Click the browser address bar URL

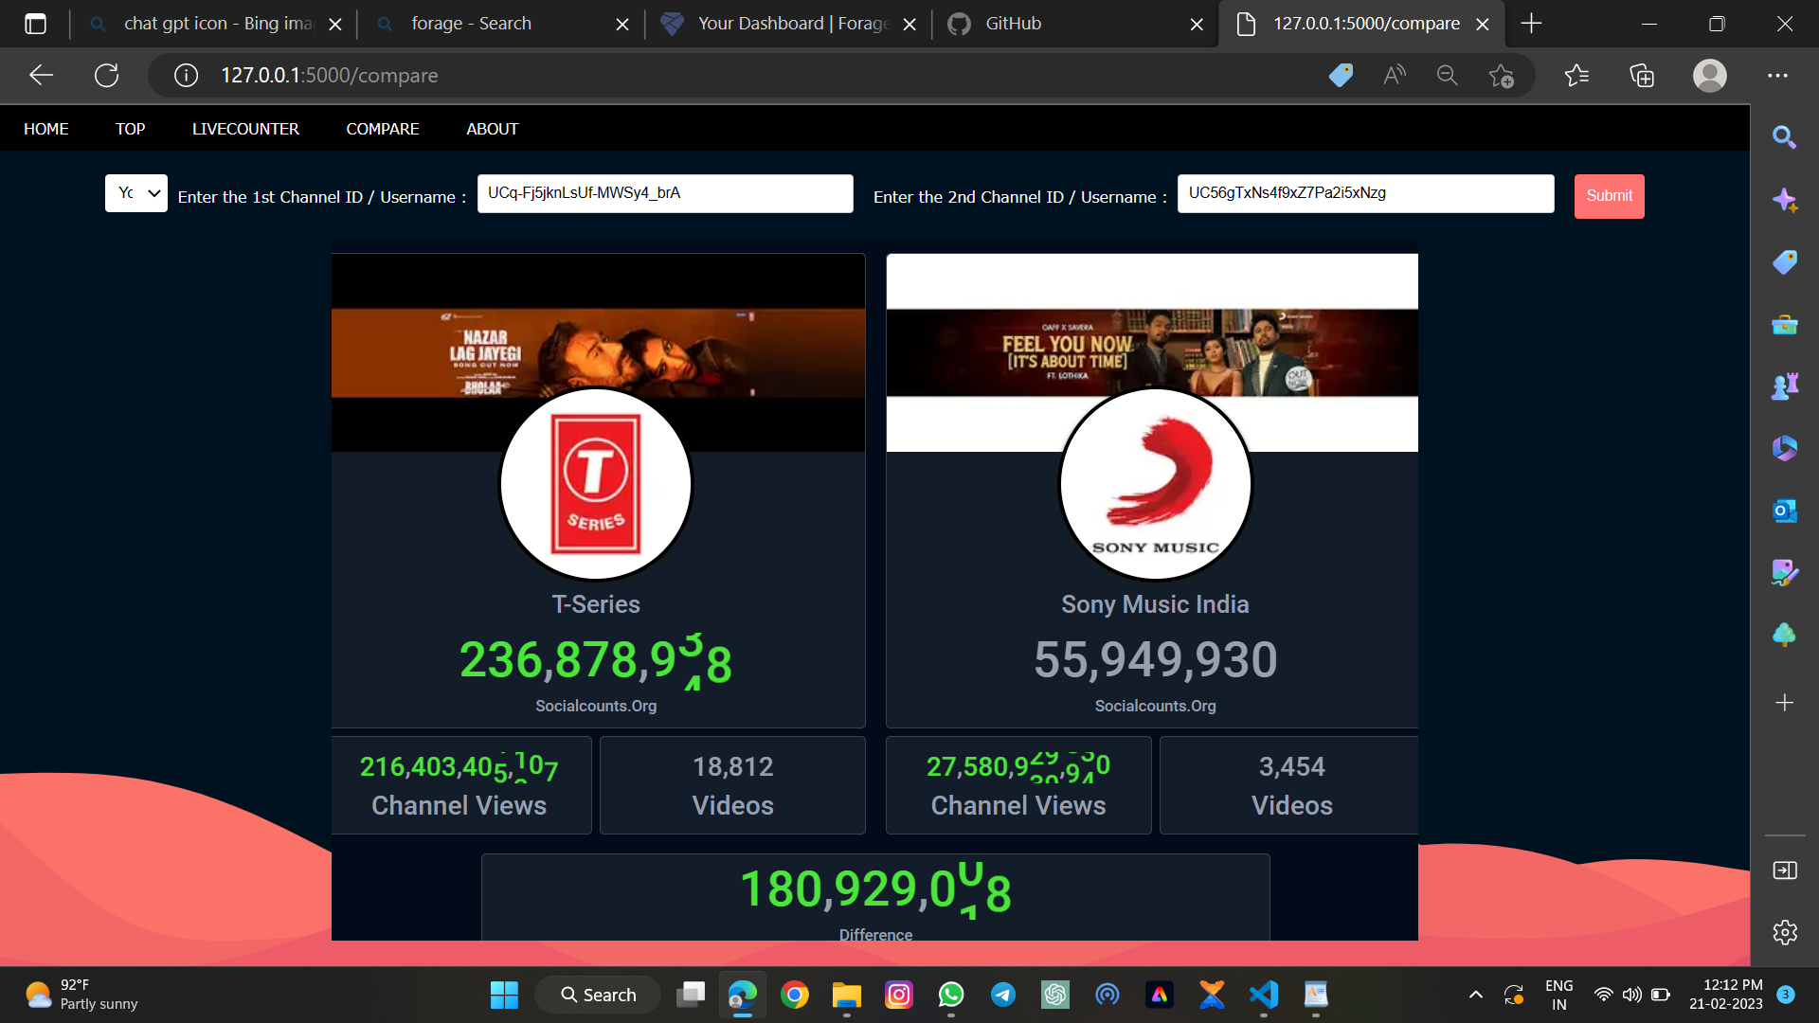pos(329,75)
